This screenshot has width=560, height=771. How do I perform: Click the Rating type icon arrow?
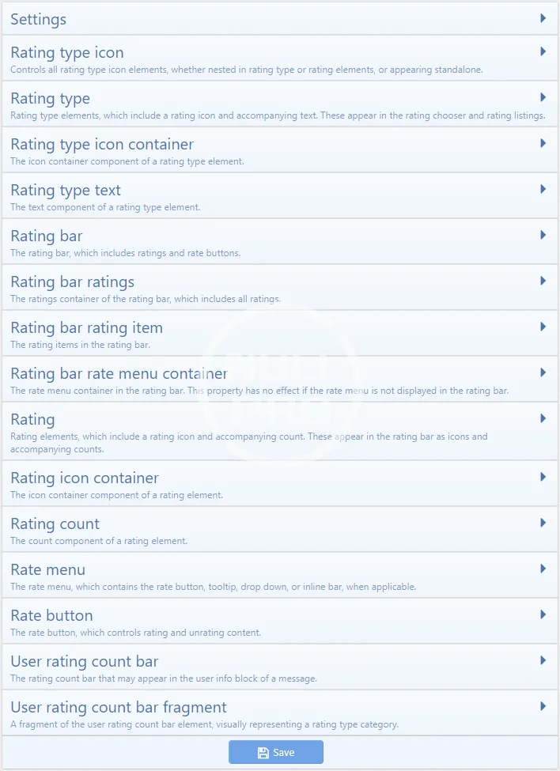[x=543, y=51]
